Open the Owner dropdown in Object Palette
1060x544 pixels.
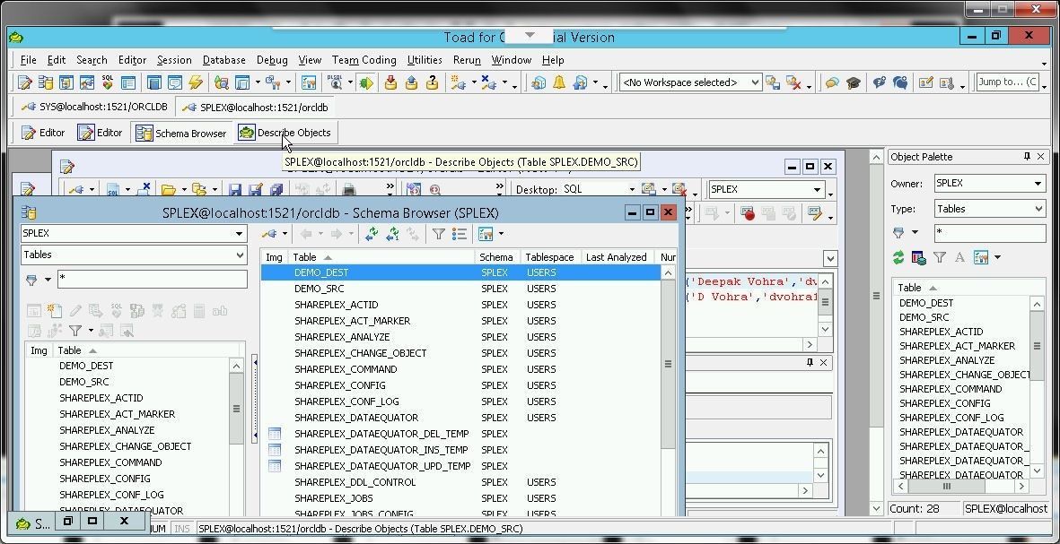point(1038,183)
